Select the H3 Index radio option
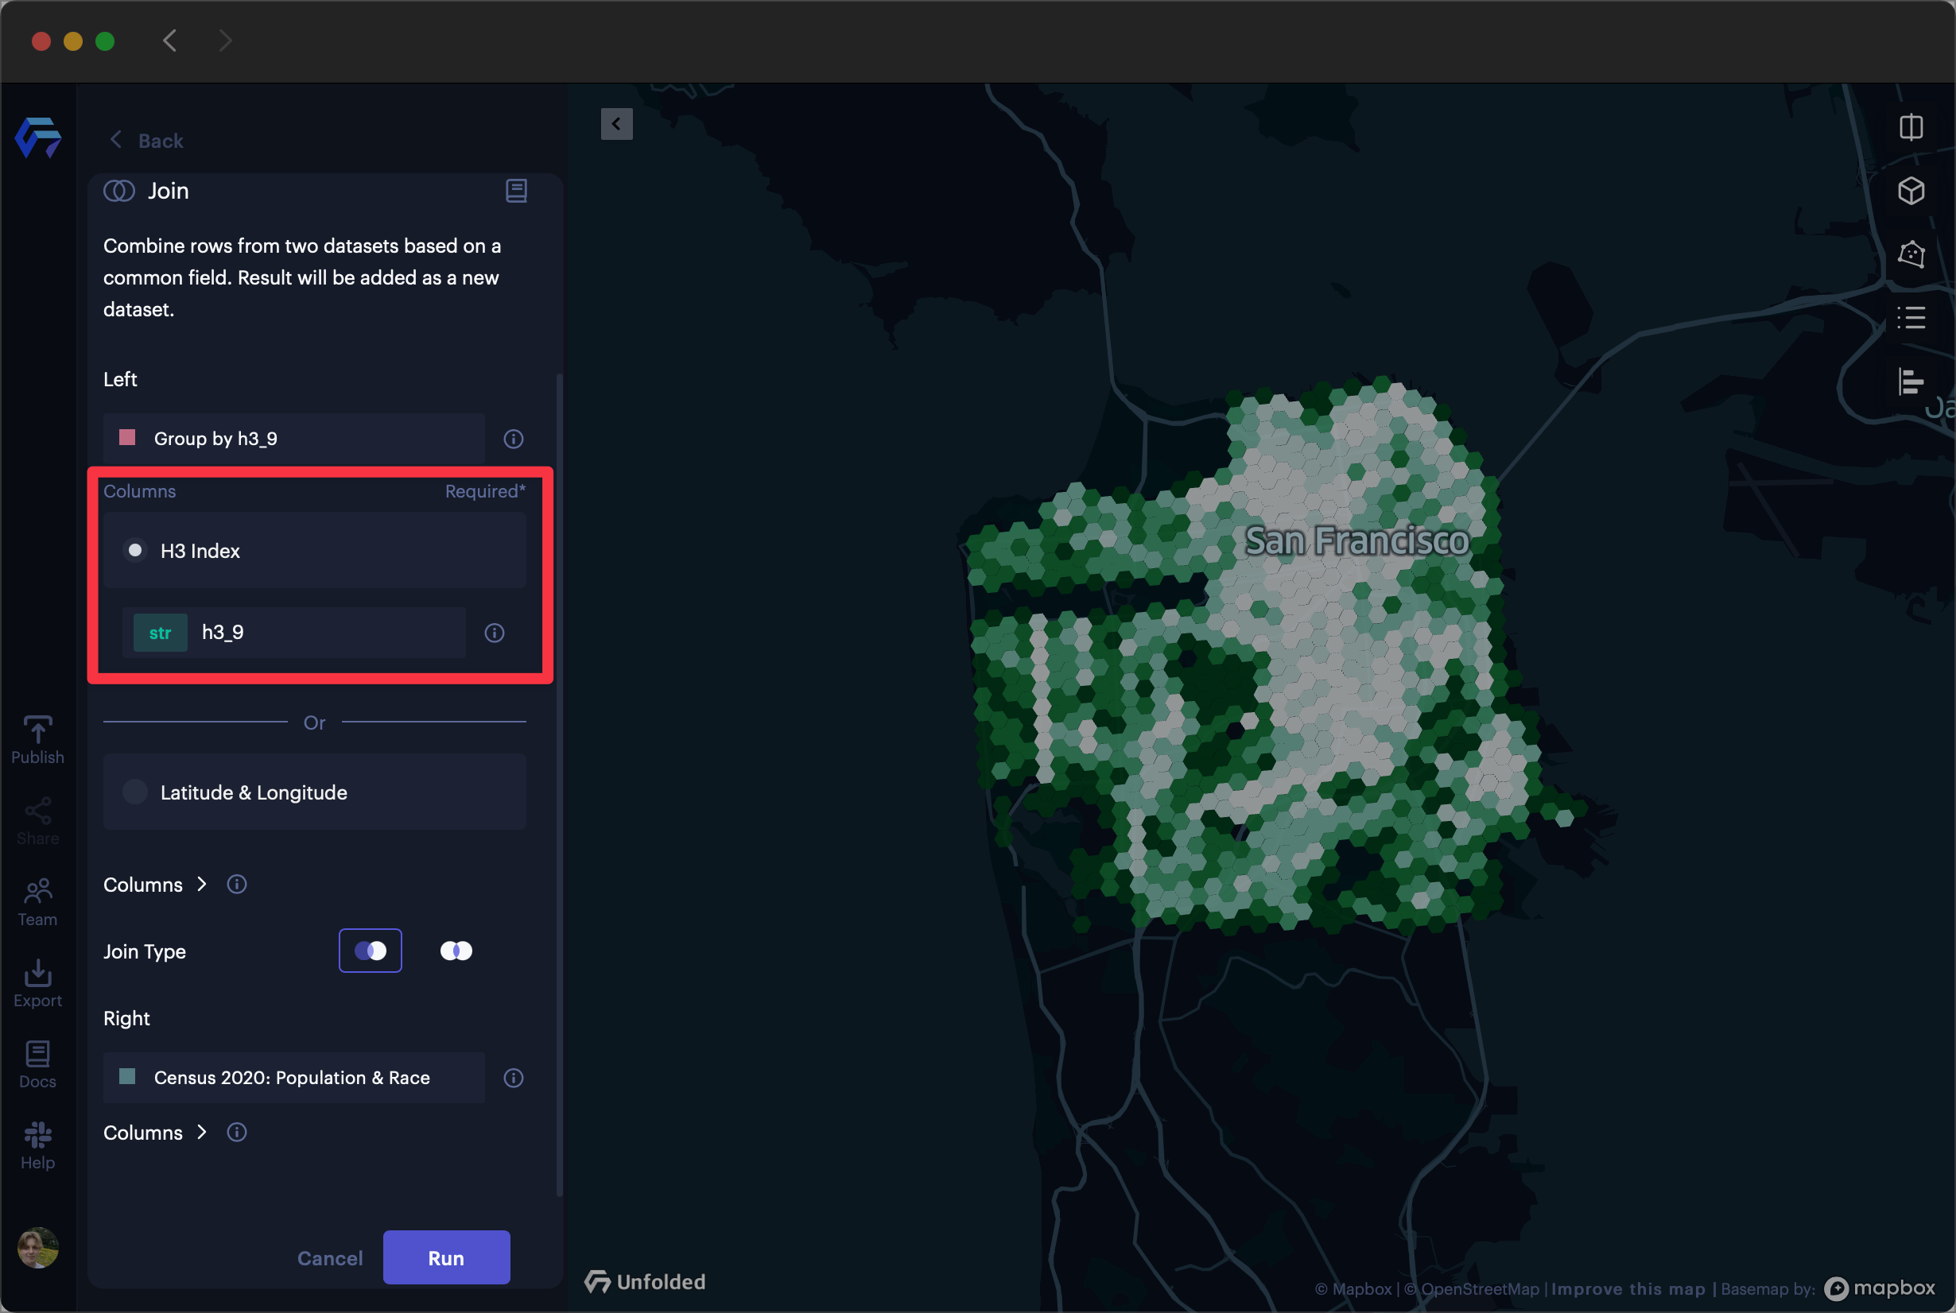 [135, 550]
